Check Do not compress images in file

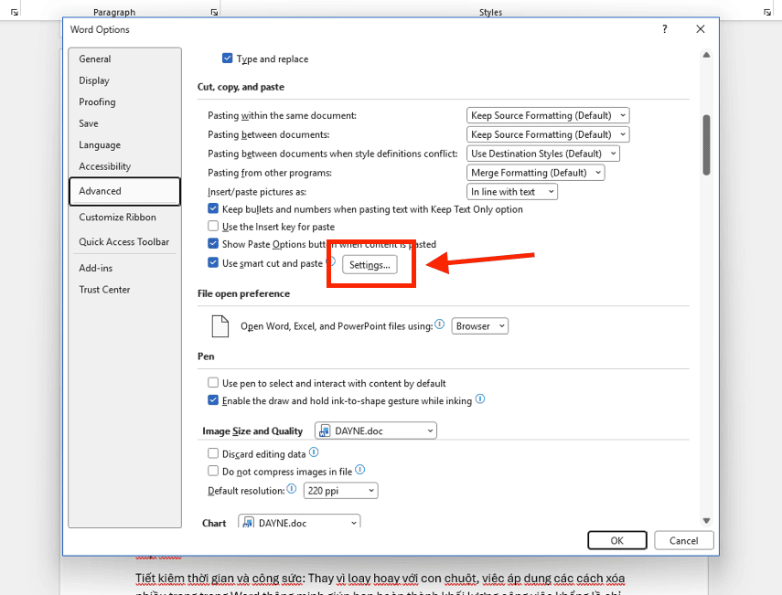point(213,471)
